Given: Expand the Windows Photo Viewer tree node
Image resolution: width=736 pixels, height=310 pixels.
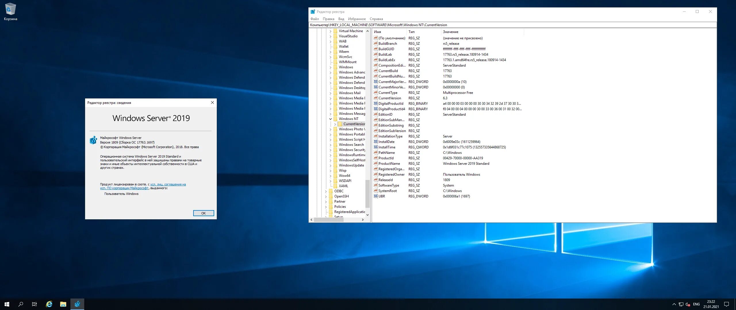Looking at the screenshot, I should [x=331, y=129].
